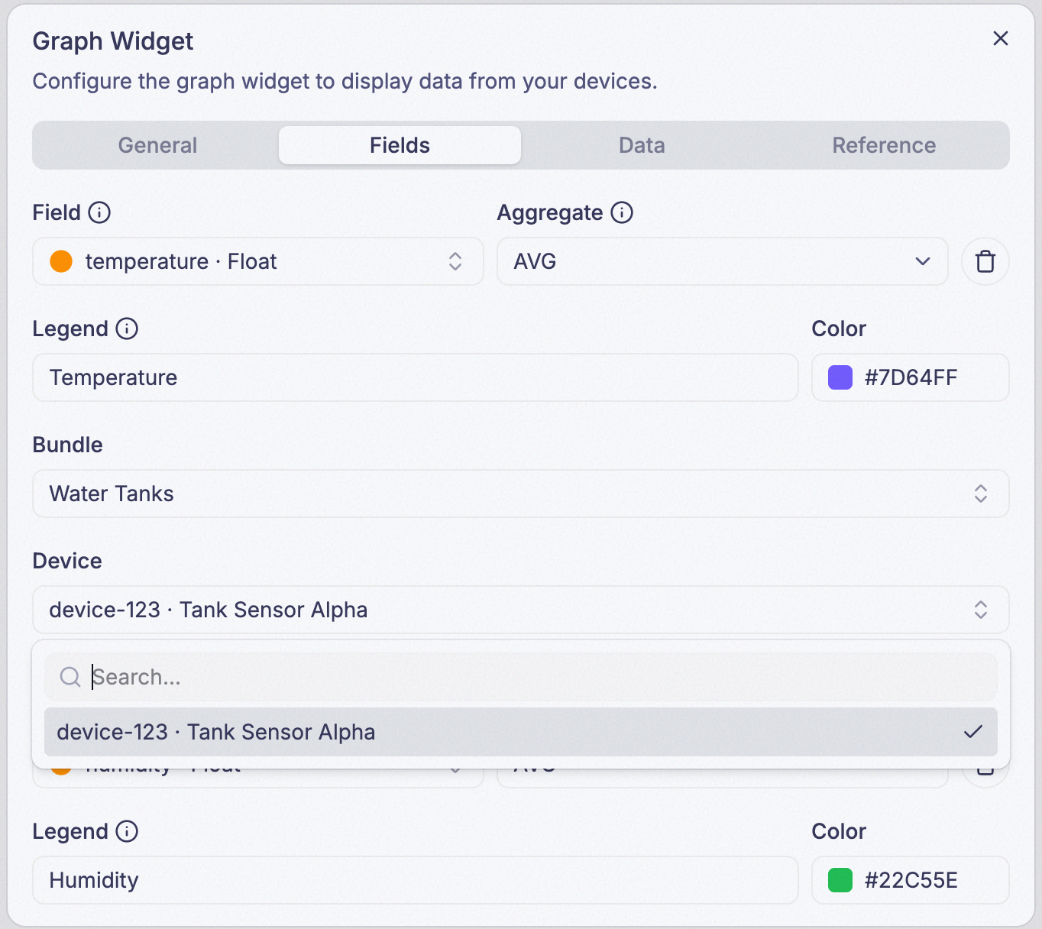Screen dimensions: 1042x929
Task: Open the Reference tab
Action: 884,145
